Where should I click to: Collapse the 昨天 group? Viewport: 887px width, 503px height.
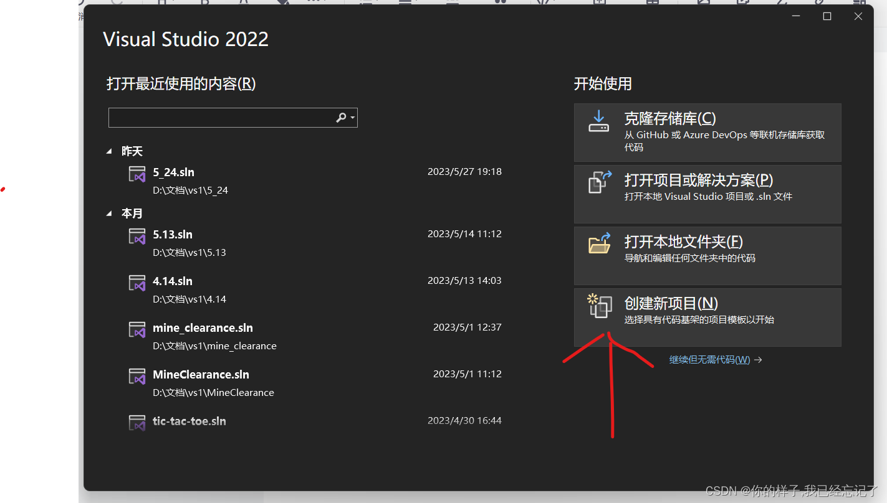109,151
